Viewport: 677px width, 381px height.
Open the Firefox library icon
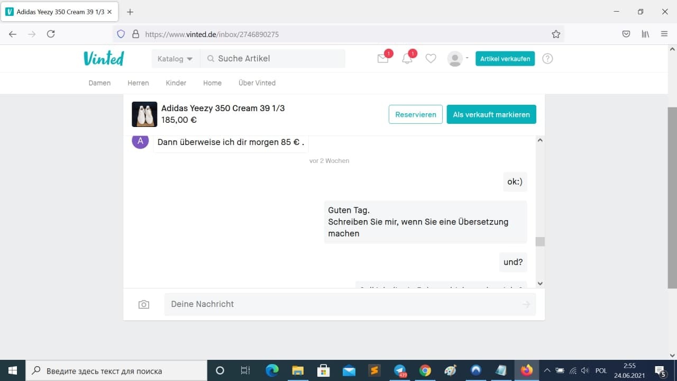coord(645,34)
